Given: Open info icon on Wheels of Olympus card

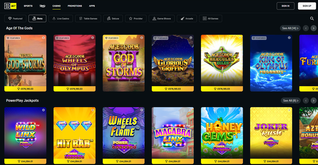Looking at the screenshot, I should tap(93, 38).
